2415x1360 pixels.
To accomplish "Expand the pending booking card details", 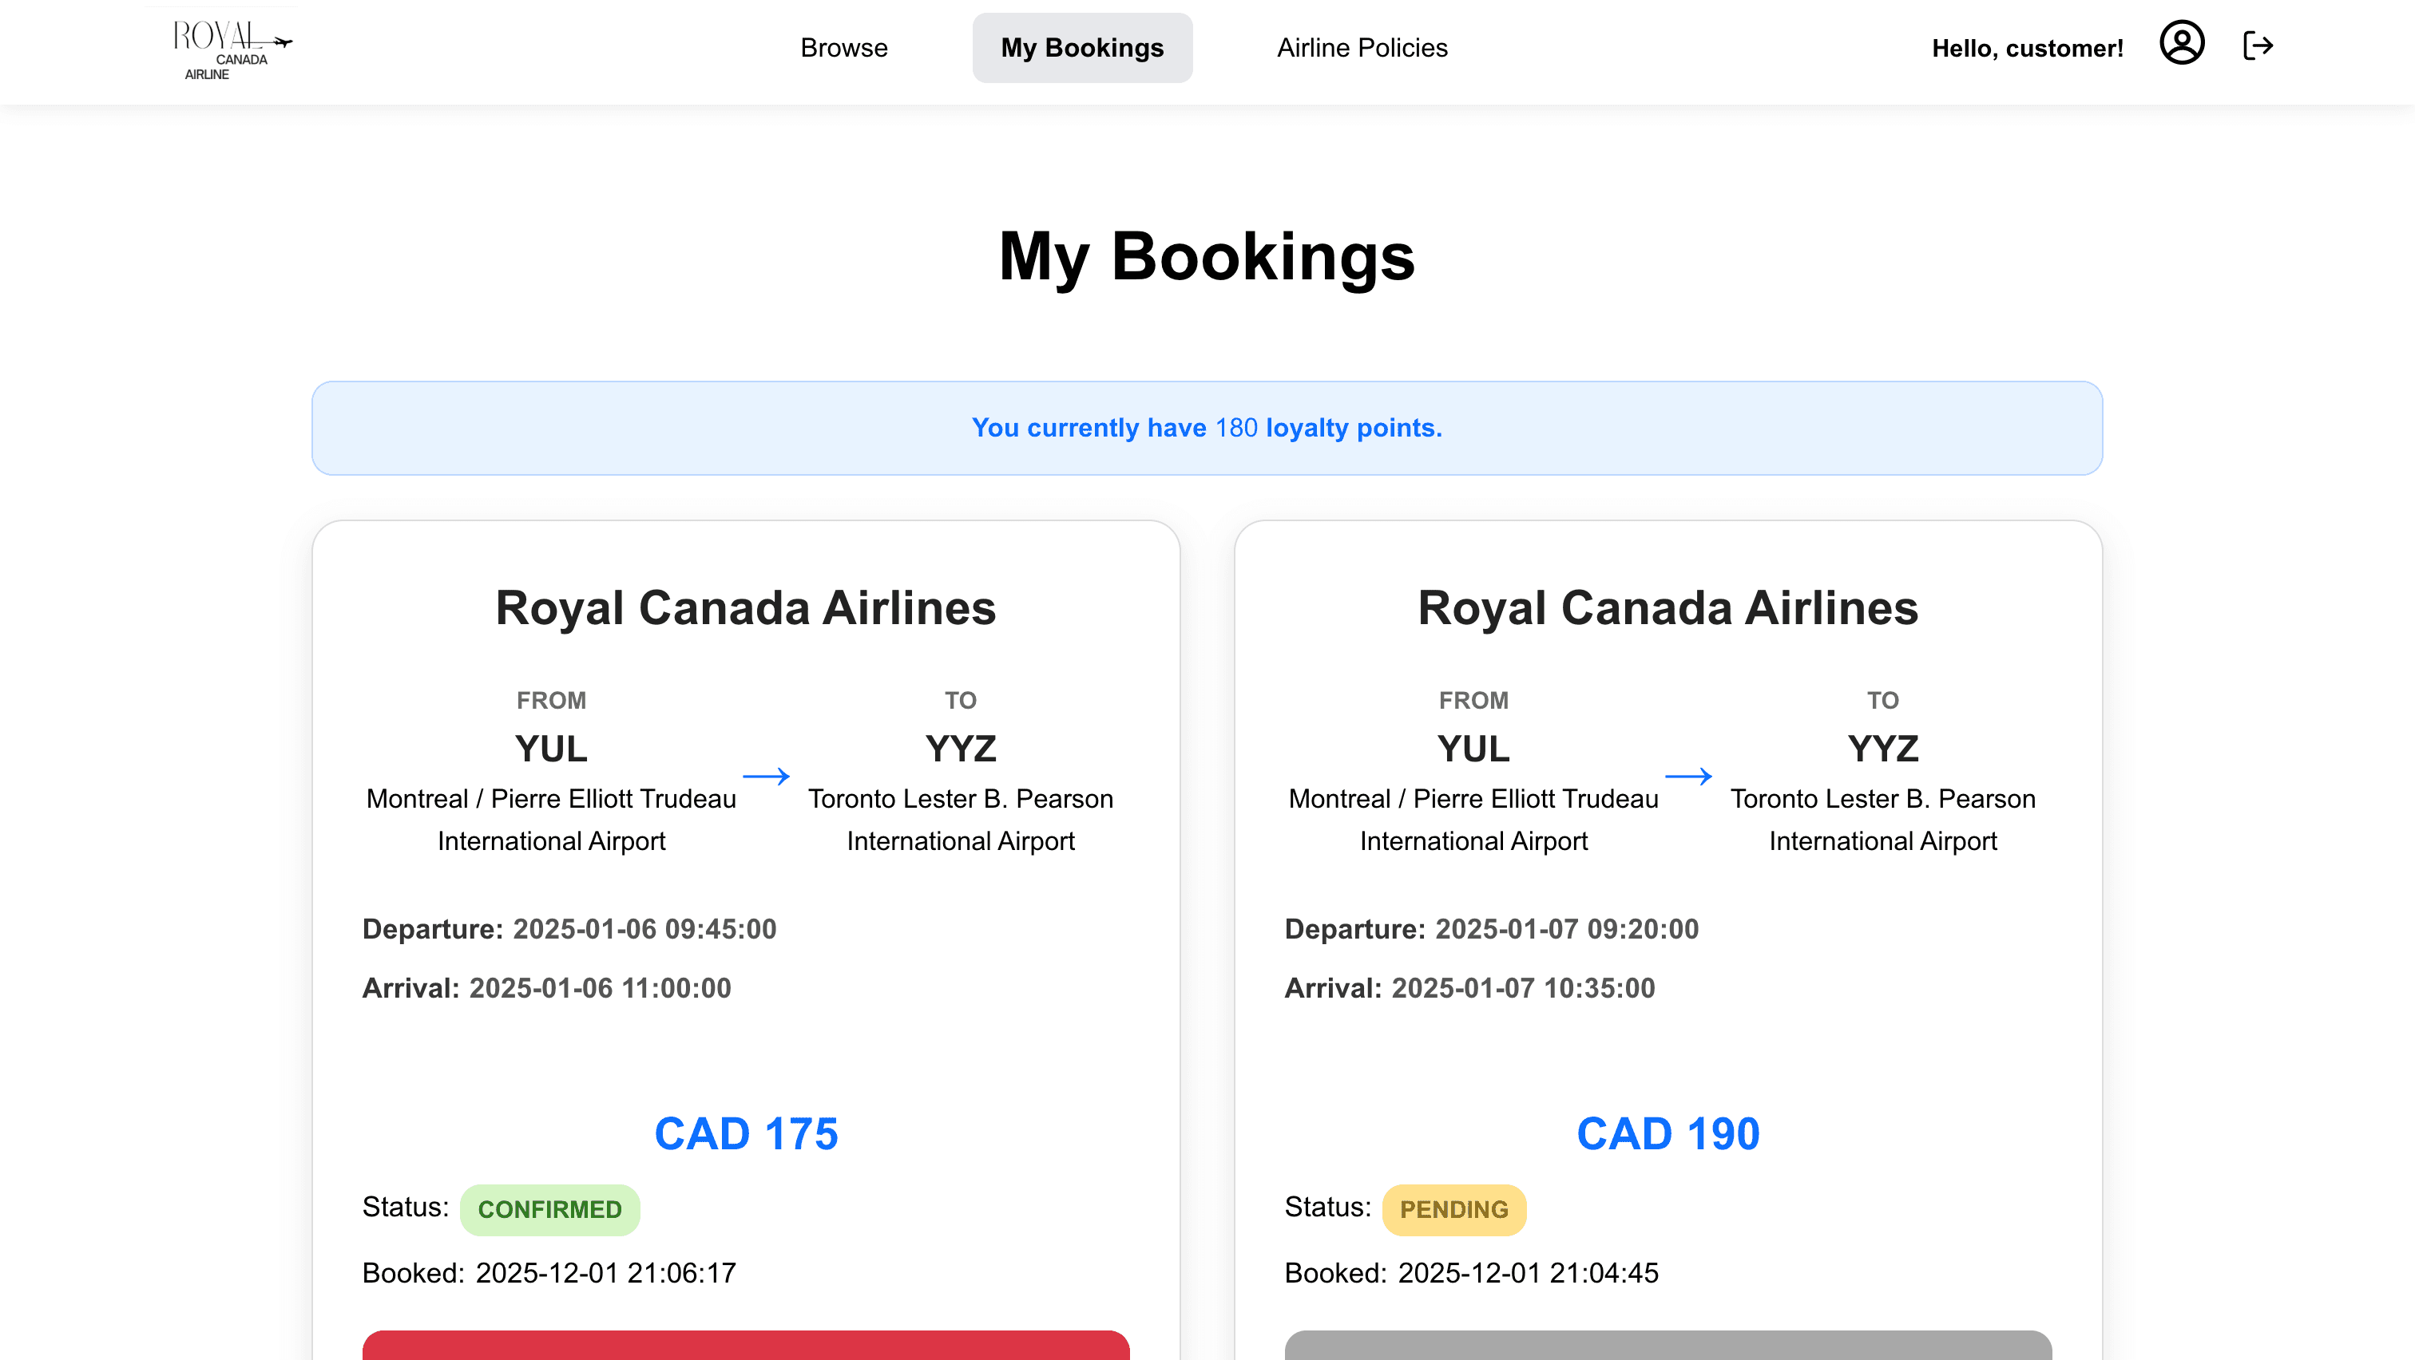I will pyautogui.click(x=1669, y=937).
